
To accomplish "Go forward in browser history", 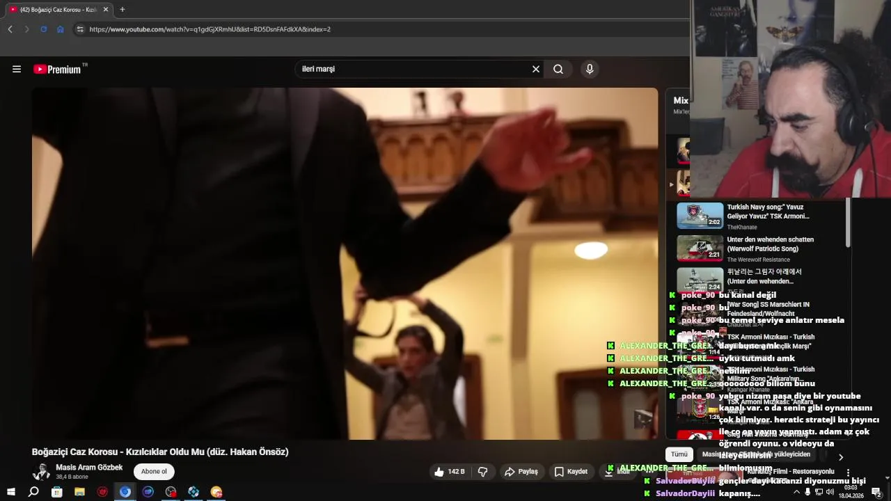I will [26, 29].
